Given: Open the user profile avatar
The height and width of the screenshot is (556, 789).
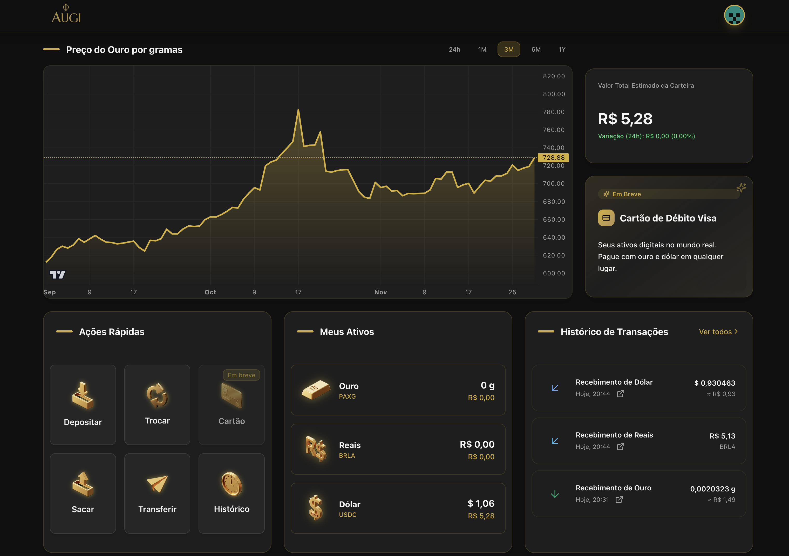Looking at the screenshot, I should click(735, 15).
